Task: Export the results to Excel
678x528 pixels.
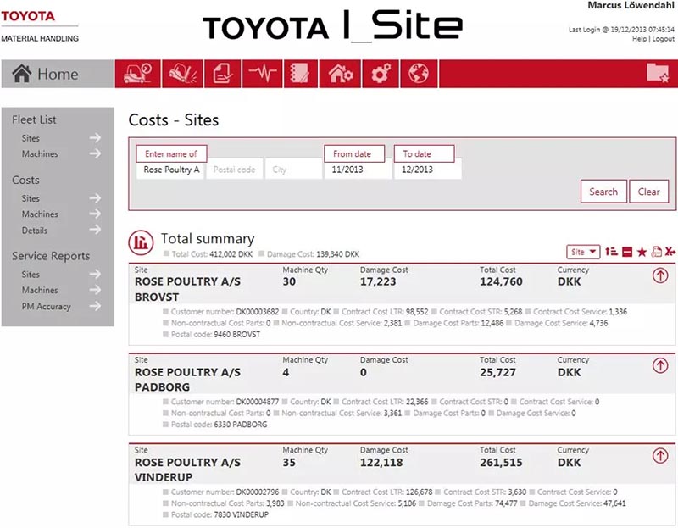Action: [x=670, y=252]
